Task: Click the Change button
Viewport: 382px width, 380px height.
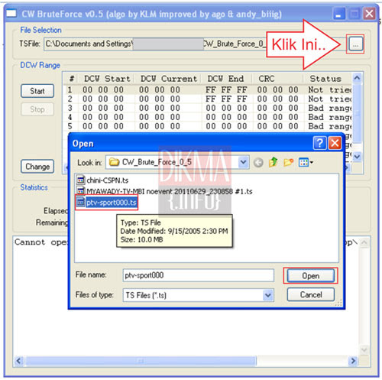Action: [x=37, y=167]
